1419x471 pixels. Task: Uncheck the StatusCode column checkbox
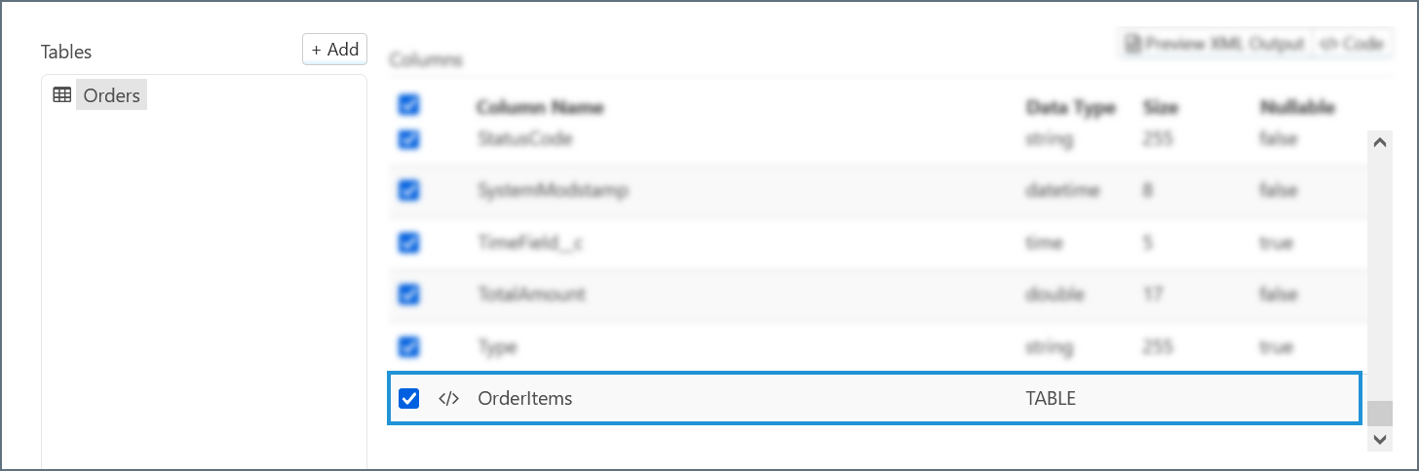point(409,139)
